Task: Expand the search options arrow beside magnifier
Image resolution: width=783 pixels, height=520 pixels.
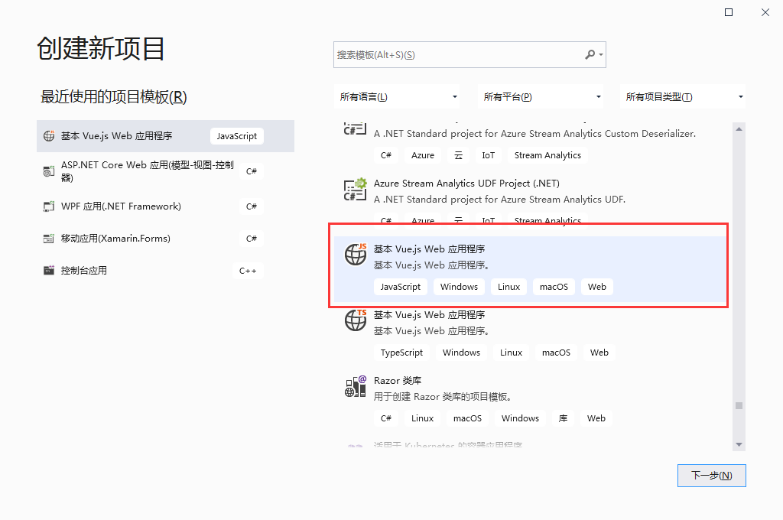Action: pos(601,55)
